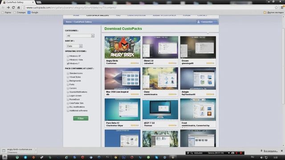
Task: Open the Sort By dropdown showing Date
Action: click(x=74, y=46)
